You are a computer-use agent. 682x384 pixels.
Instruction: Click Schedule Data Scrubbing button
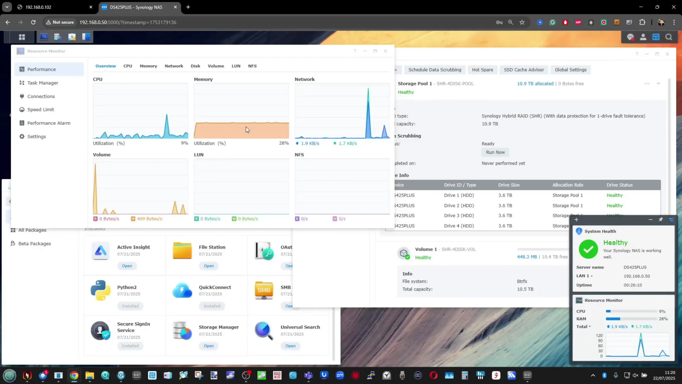[435, 70]
